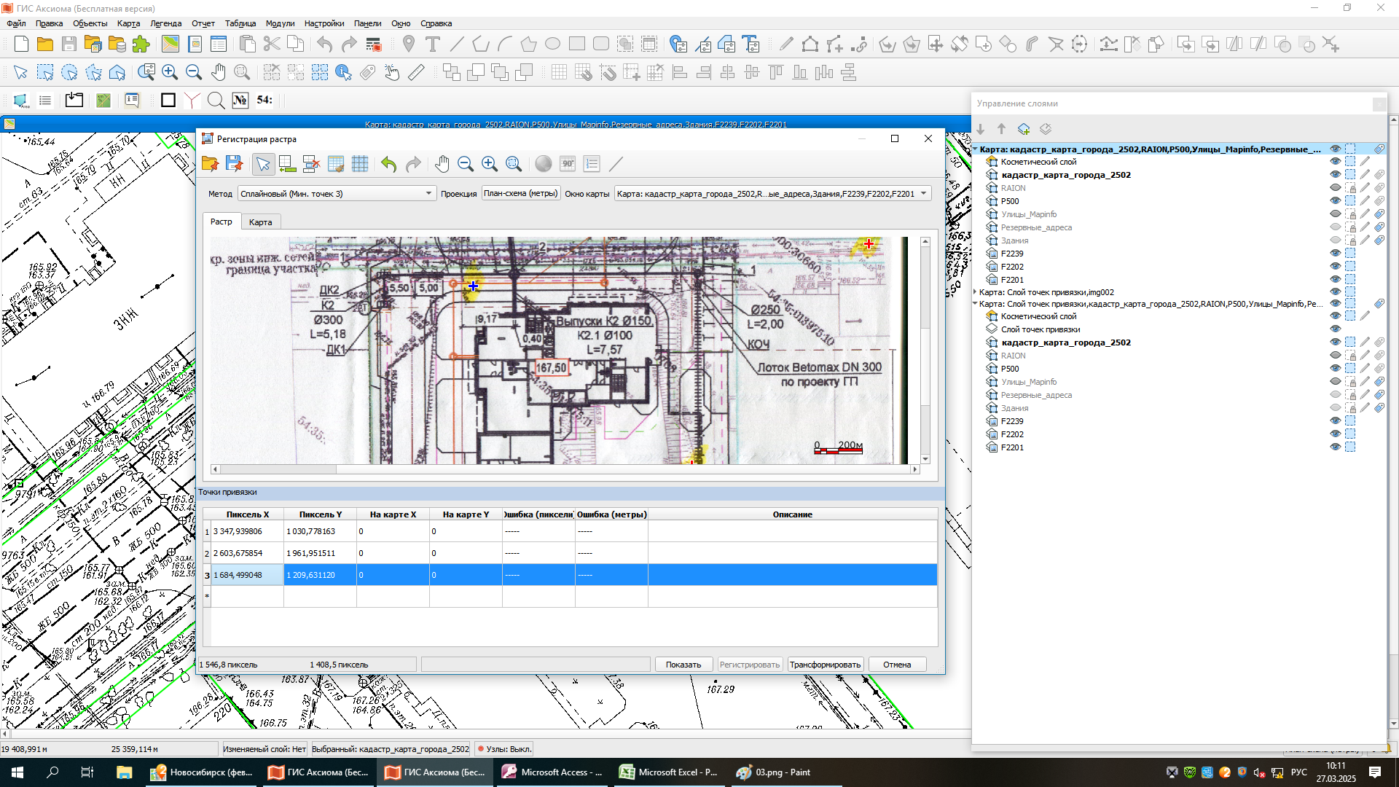Select the pan hand tool in registration window
The image size is (1399, 787).
tap(442, 164)
